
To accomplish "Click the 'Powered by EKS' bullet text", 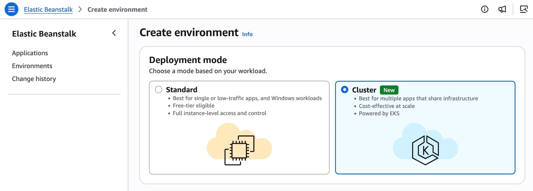I will [379, 113].
